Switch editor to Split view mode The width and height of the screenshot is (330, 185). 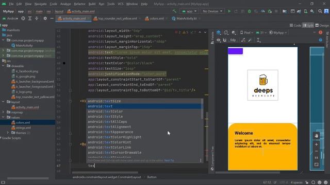tap(308, 25)
